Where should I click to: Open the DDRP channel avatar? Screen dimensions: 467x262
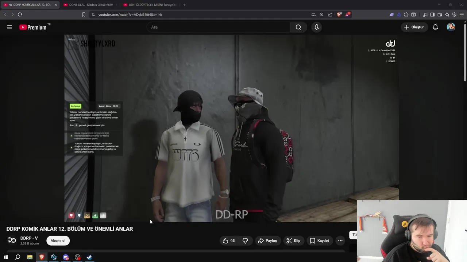(x=12, y=240)
